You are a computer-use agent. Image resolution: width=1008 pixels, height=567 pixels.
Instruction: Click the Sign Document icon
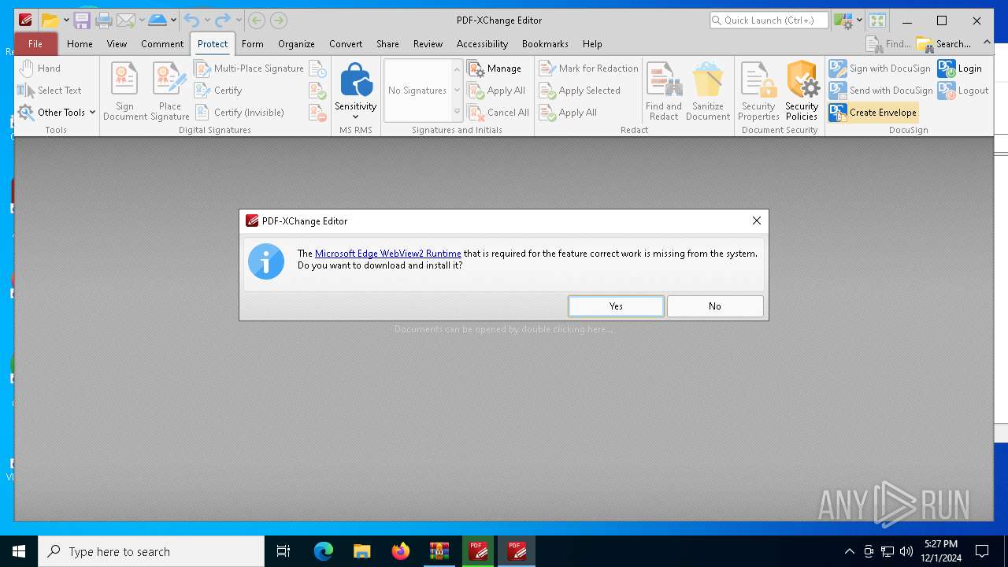point(124,91)
